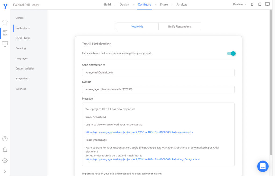This screenshot has width=275, height=176.
Task: Preview the project in mobile phone view
Action: 251,4
